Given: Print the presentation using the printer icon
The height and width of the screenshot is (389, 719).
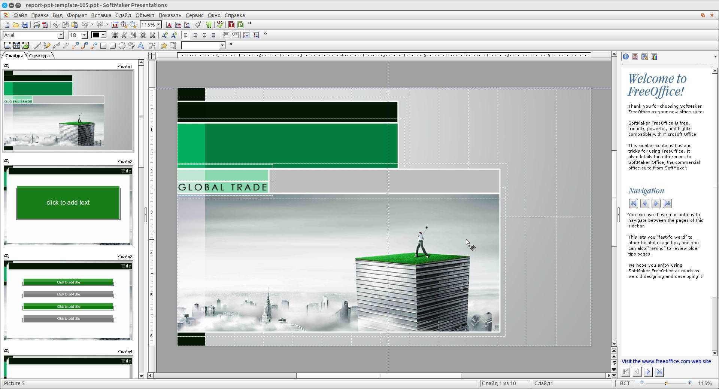Looking at the screenshot, I should 36,25.
